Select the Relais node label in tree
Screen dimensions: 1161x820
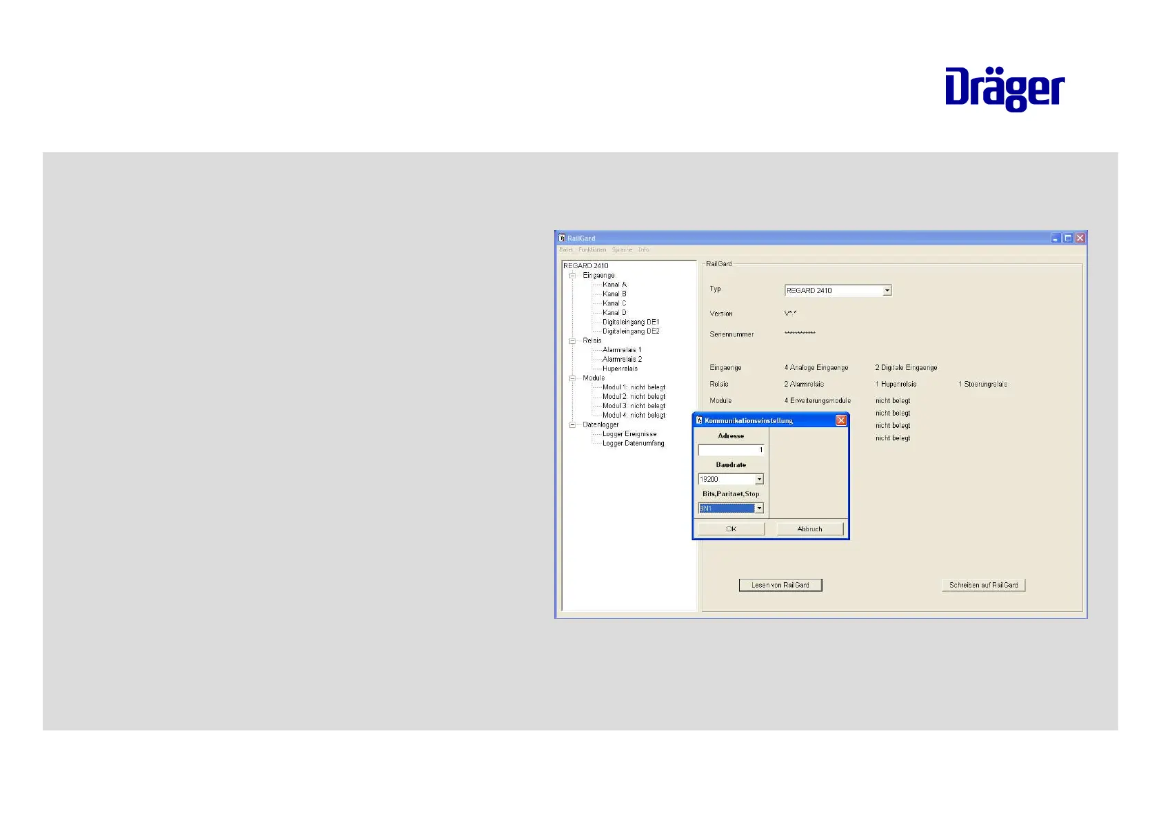592,341
